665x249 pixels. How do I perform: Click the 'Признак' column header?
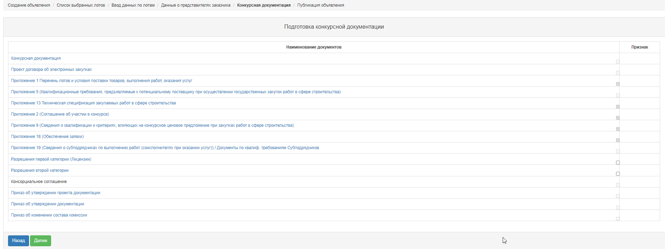(640, 47)
